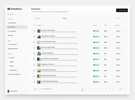Open the filter icon in the table toolbar
Screen dimensions: 135x100
[x=116, y=18]
